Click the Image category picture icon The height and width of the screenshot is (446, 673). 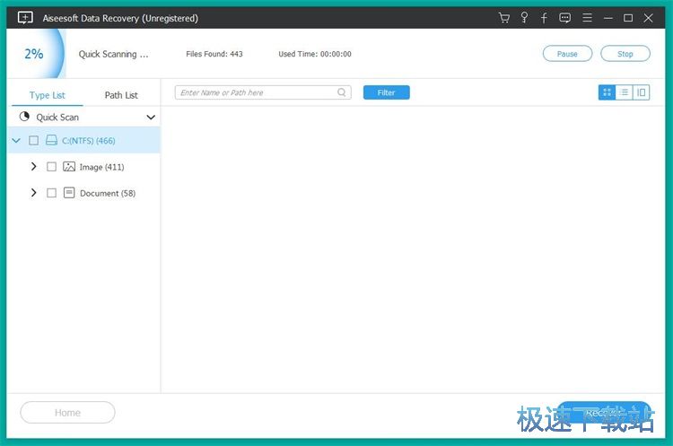[x=69, y=167]
